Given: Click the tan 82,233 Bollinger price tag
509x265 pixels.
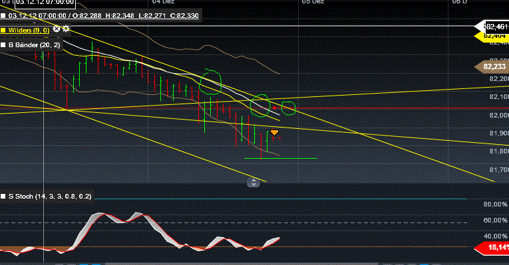Looking at the screenshot, I should click(492, 66).
